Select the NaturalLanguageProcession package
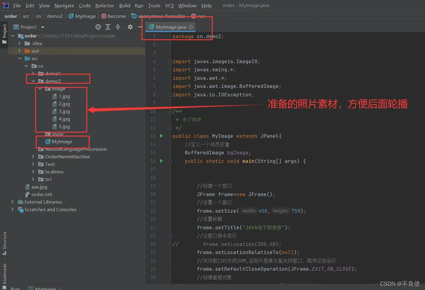This screenshot has height=290, width=425. coord(73,149)
